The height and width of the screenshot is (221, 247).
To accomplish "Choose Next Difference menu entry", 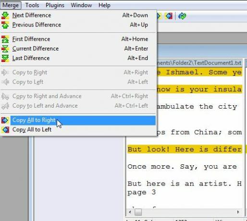I will coord(78,15).
